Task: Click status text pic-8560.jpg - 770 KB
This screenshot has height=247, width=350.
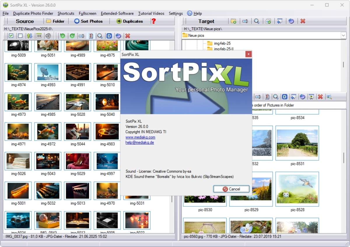Action: coord(233,237)
